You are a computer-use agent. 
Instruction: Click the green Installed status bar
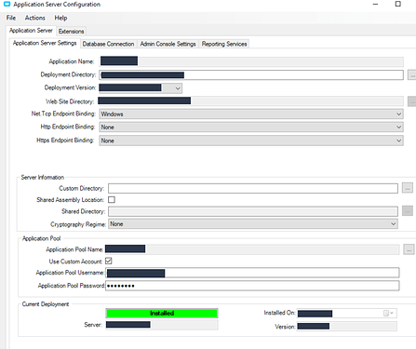162,313
